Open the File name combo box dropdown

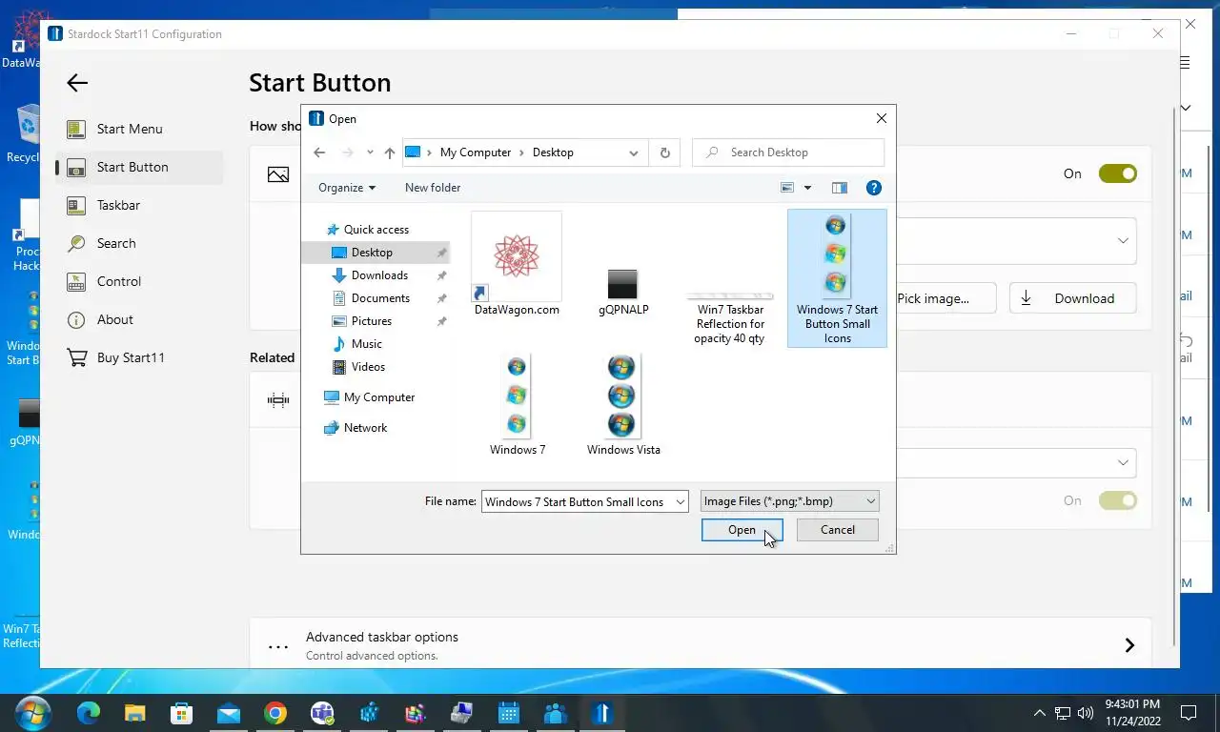coord(680,501)
